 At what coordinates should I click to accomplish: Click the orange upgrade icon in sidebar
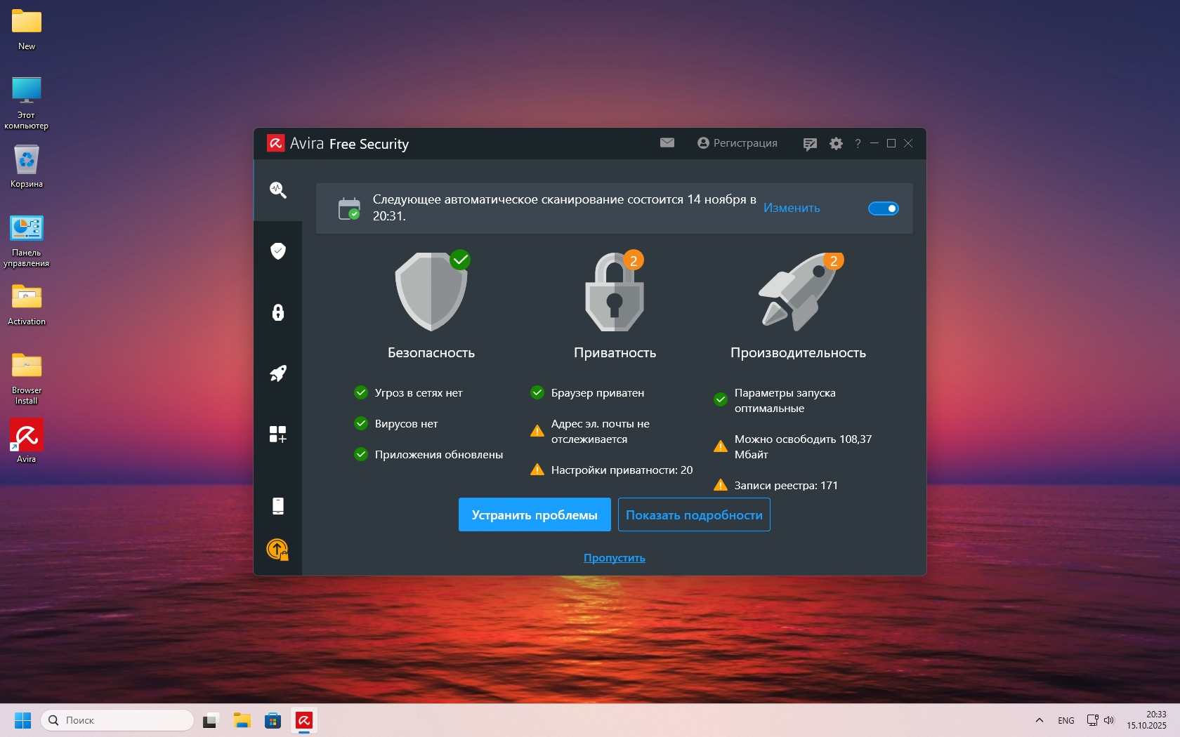click(x=277, y=549)
